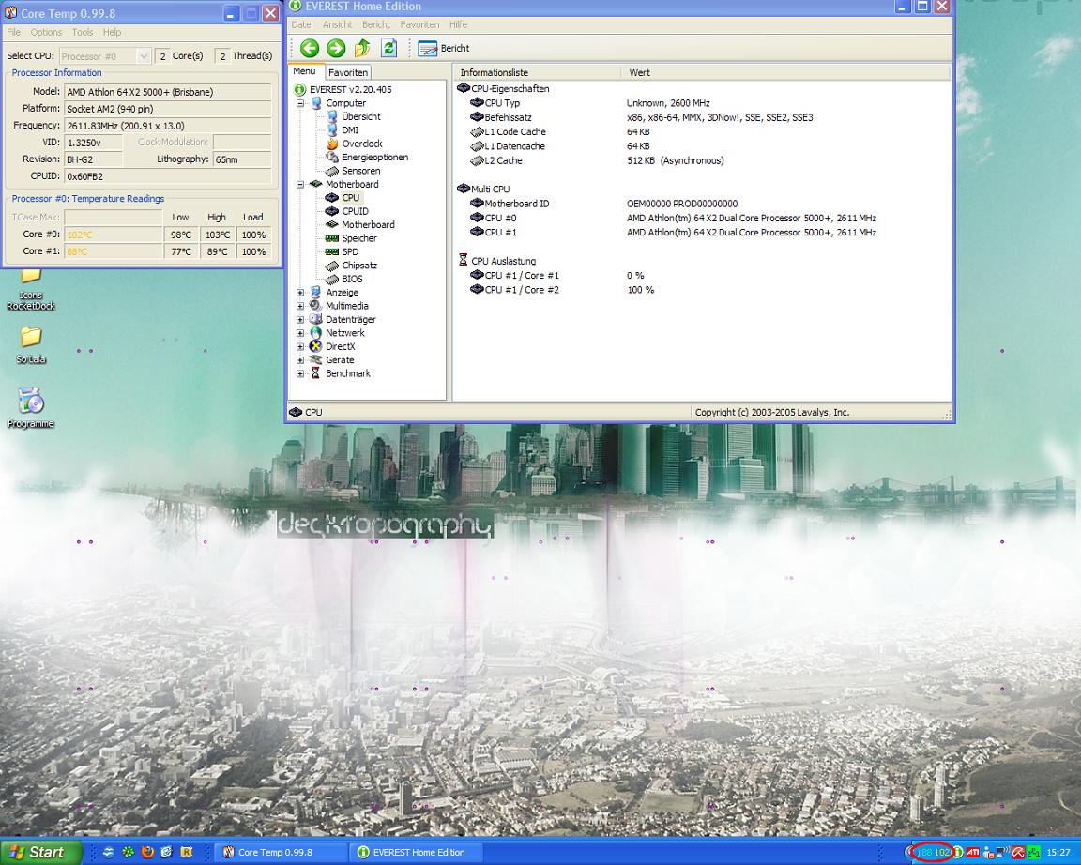
Task: Click the ATI icon in system tray
Action: pyautogui.click(x=973, y=854)
